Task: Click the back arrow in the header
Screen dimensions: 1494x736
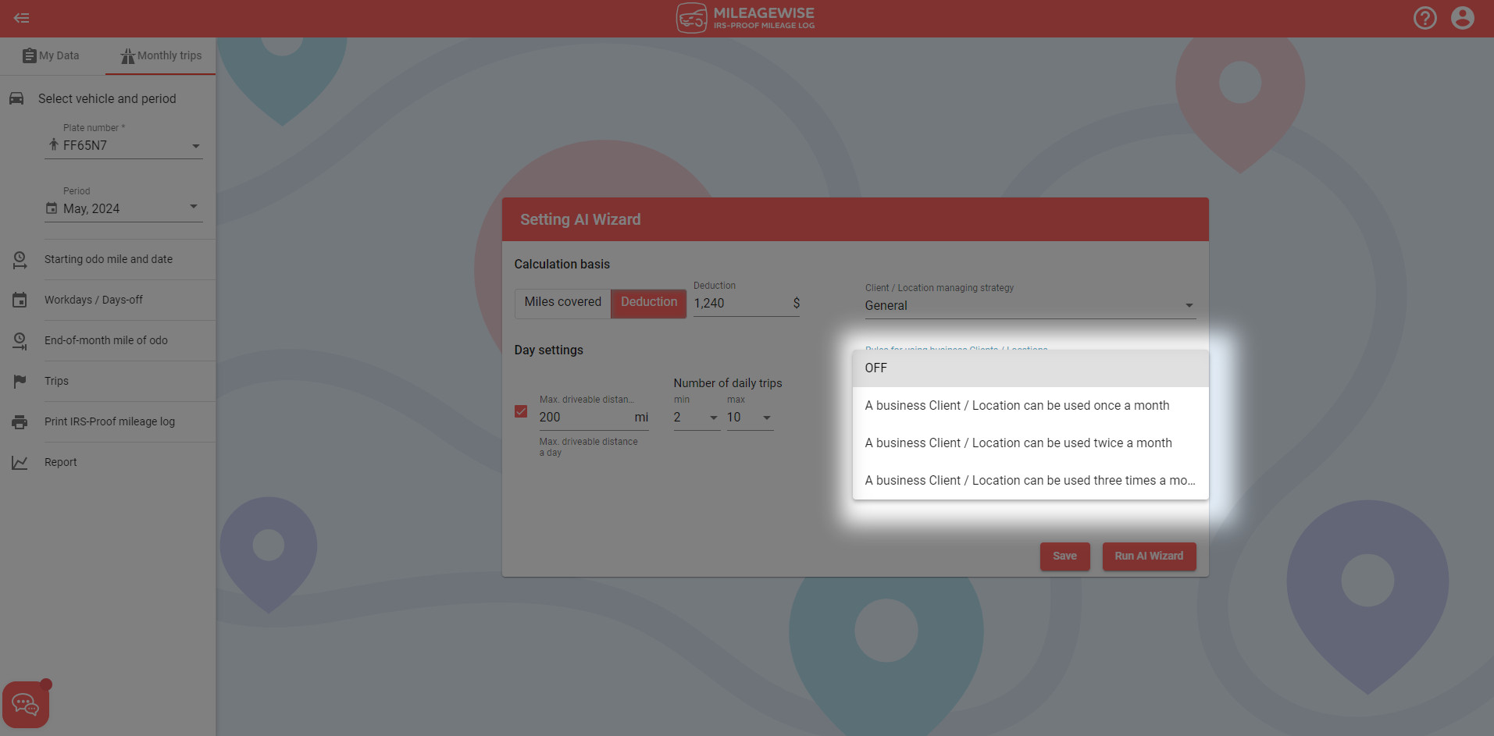Action: 21,17
